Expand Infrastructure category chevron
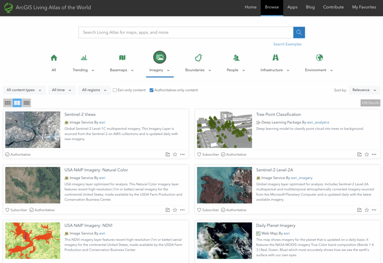 [288, 70]
